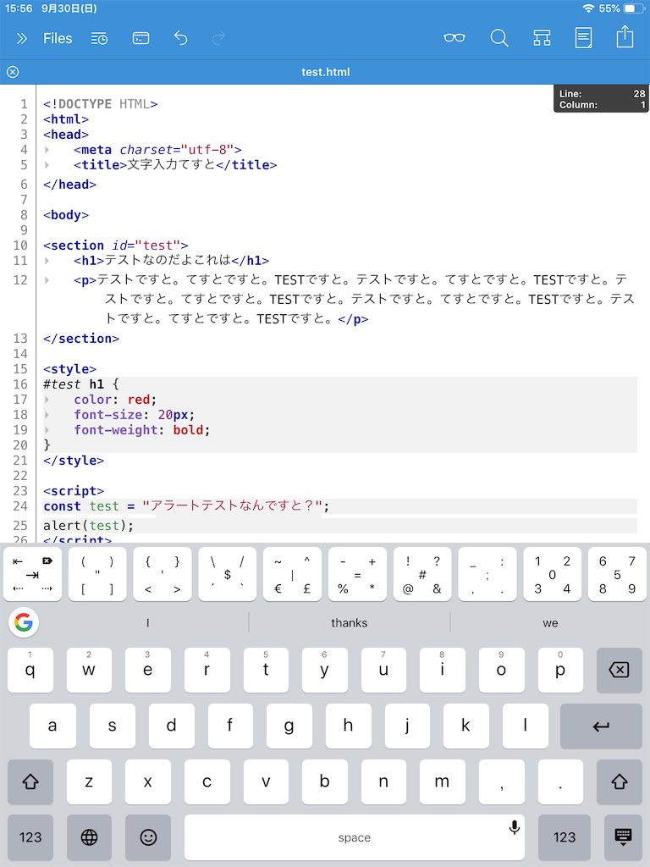
Task: Tap the Line and Column indicator
Action: tap(602, 99)
